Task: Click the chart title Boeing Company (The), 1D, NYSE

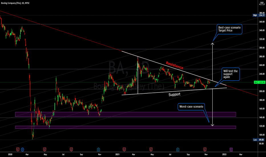Action: (15, 3)
